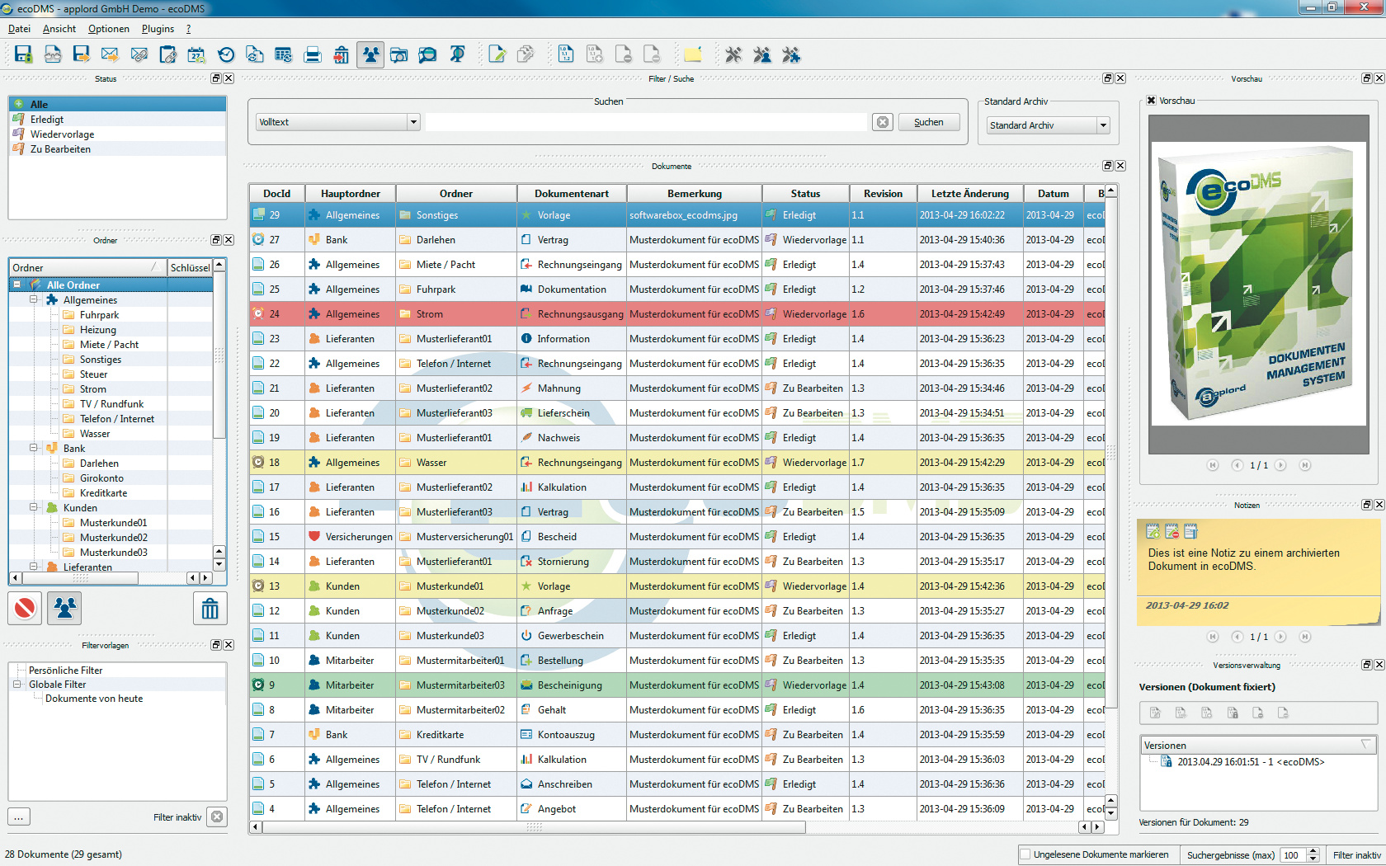
Task: Click the red prohibition icon below folder tree
Action: tap(25, 609)
